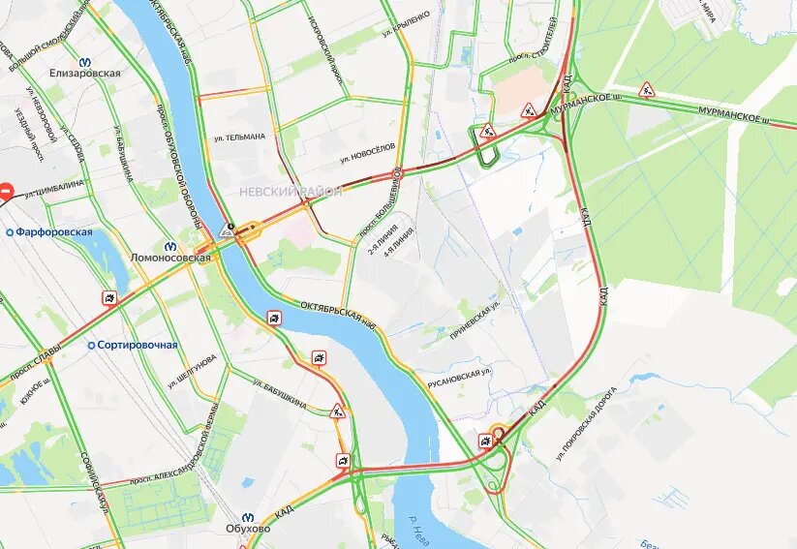The height and width of the screenshot is (549, 797).
Task: Select the Фарфоровская railway station marker
Action: (x=9, y=232)
